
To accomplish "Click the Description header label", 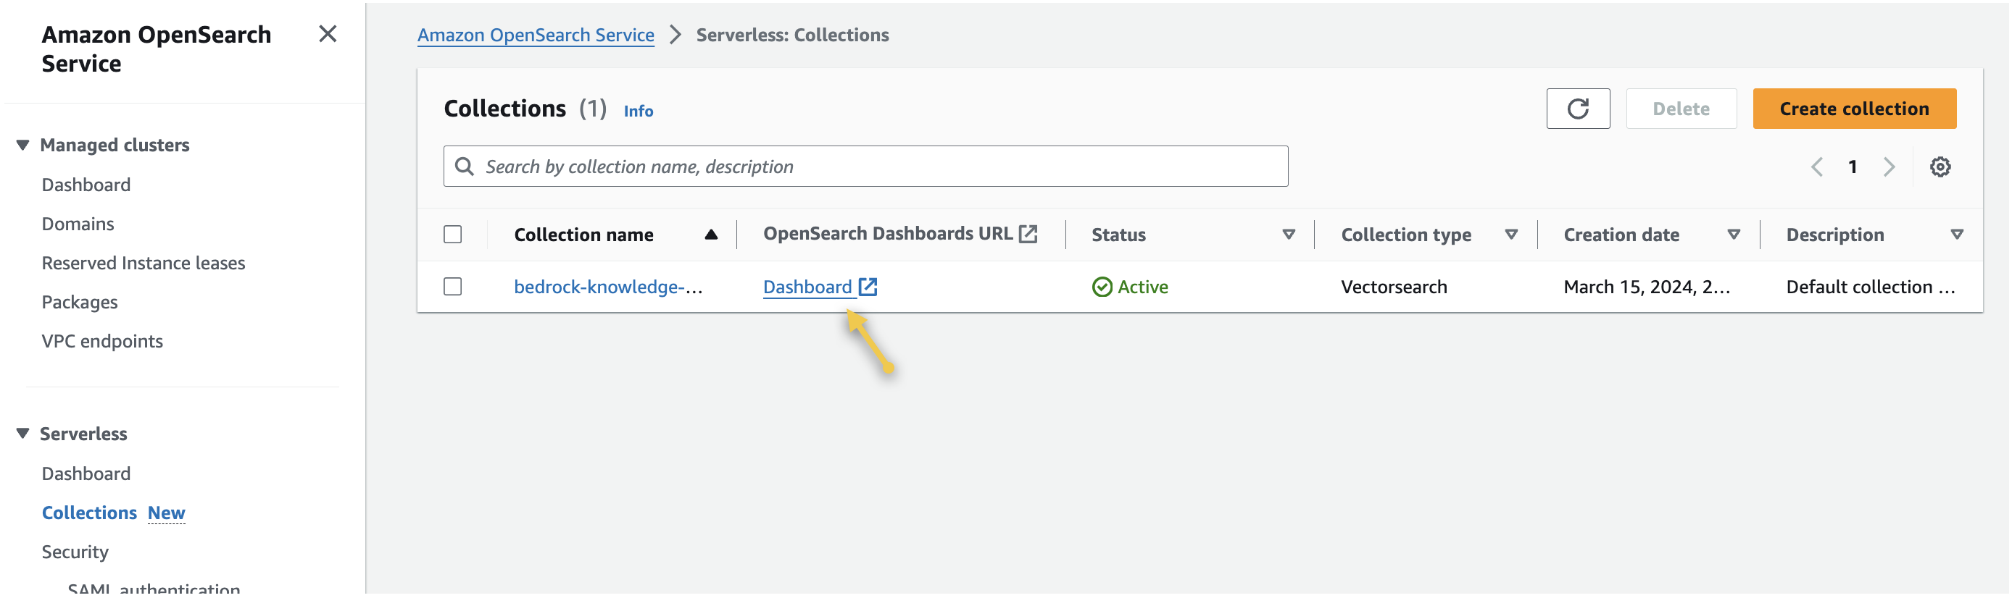I will (1834, 234).
